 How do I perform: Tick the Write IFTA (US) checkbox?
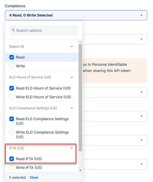12,168
